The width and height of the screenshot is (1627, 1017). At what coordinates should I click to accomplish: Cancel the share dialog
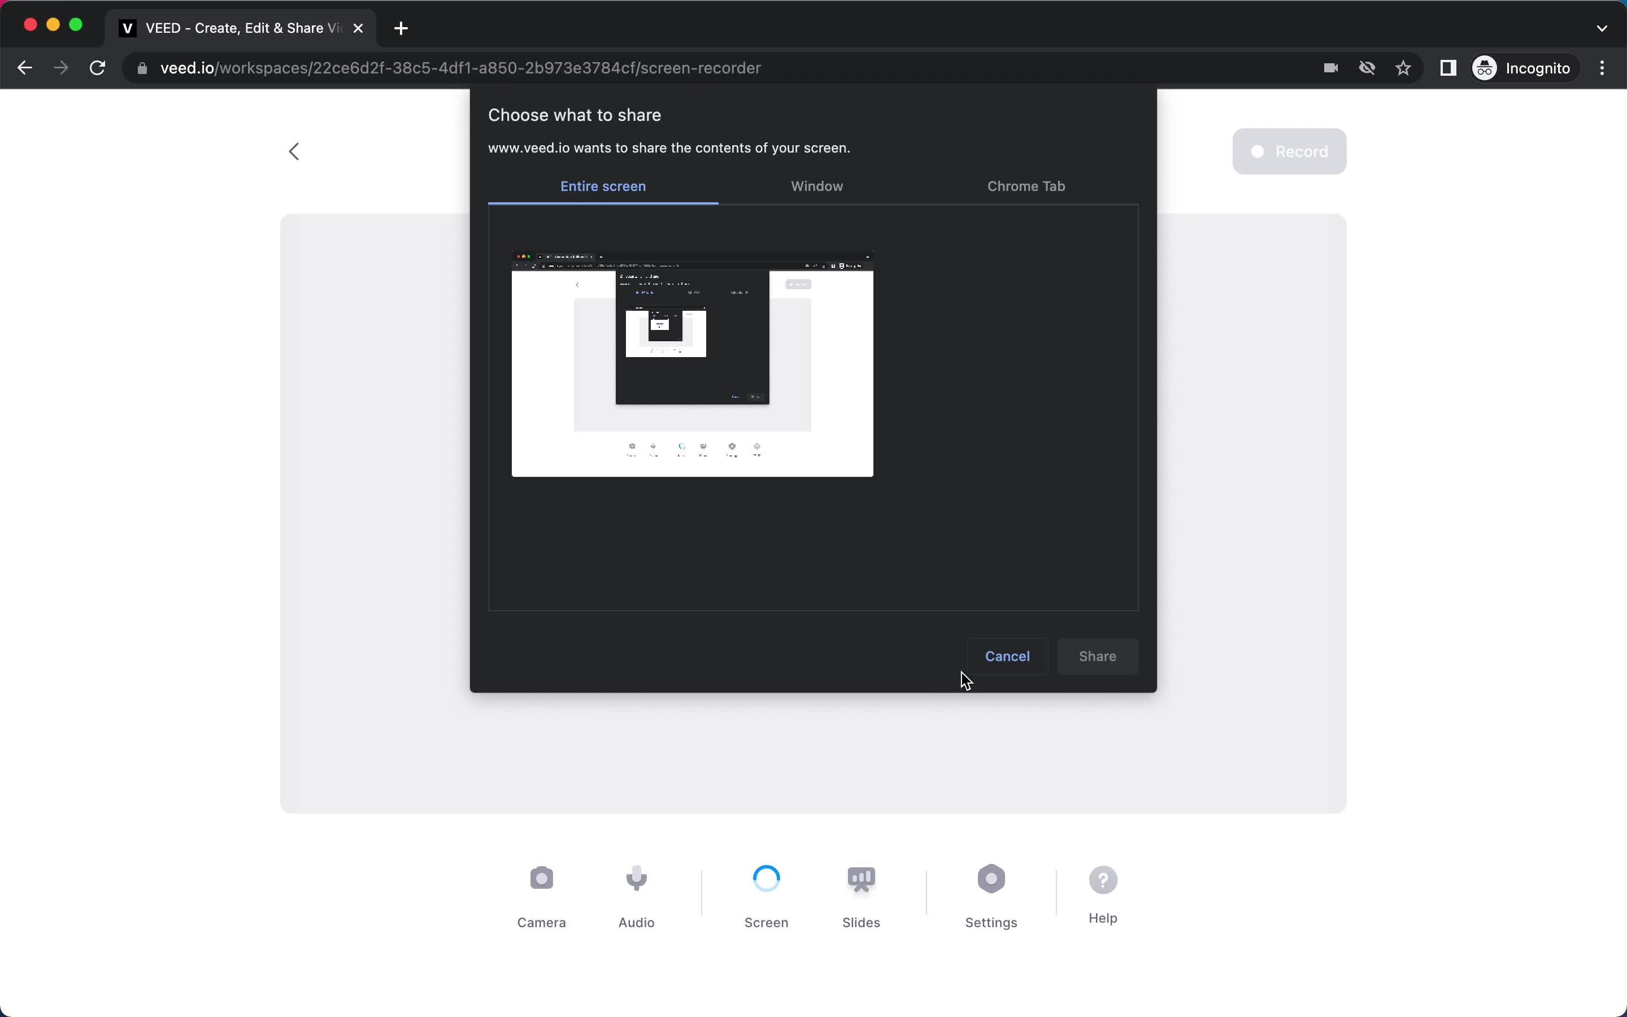1007,657
